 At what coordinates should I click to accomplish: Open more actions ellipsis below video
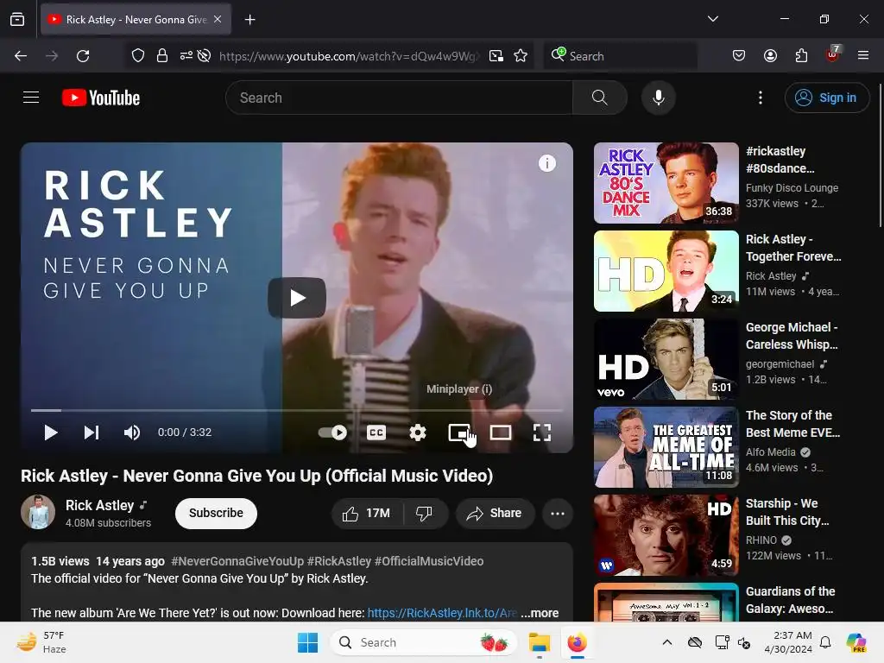coord(558,514)
